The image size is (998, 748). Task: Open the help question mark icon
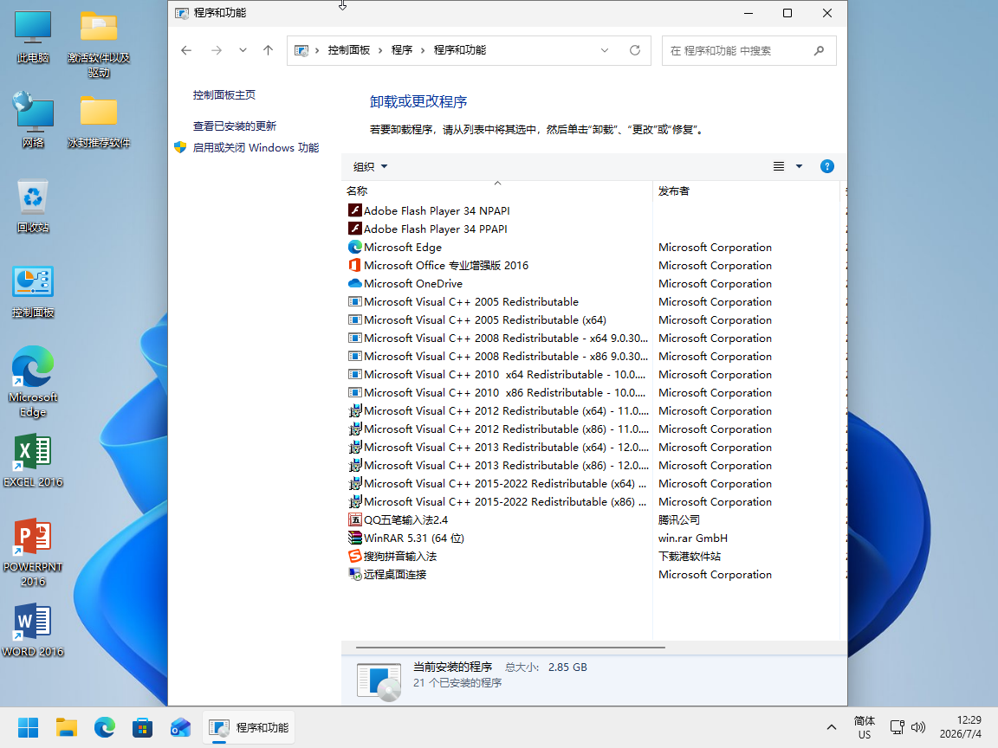coord(826,166)
